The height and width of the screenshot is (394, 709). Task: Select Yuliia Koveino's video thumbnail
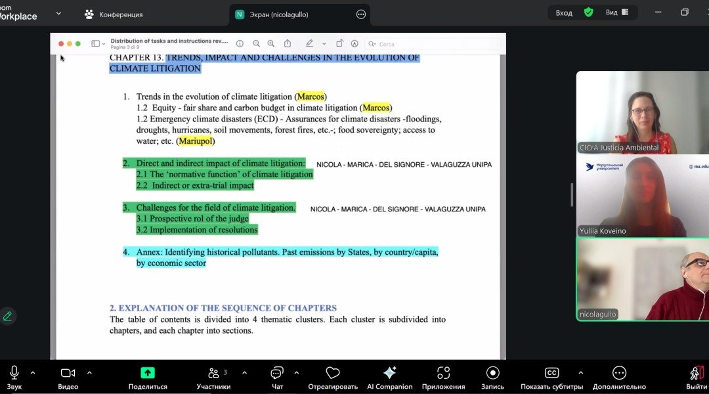tap(642, 196)
